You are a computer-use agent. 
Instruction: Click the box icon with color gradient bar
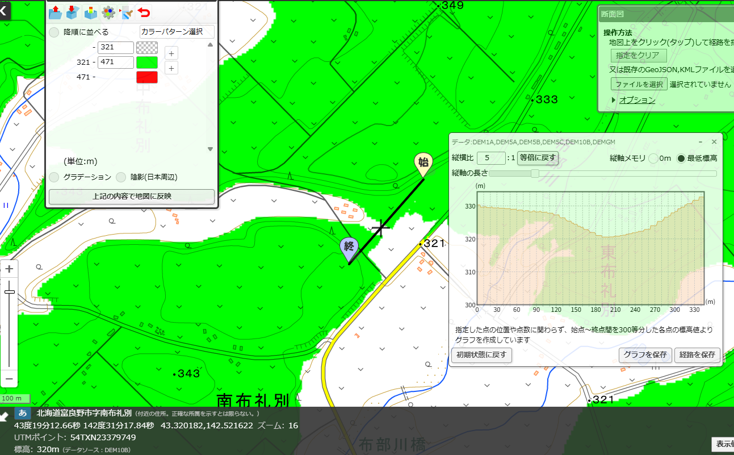[90, 12]
